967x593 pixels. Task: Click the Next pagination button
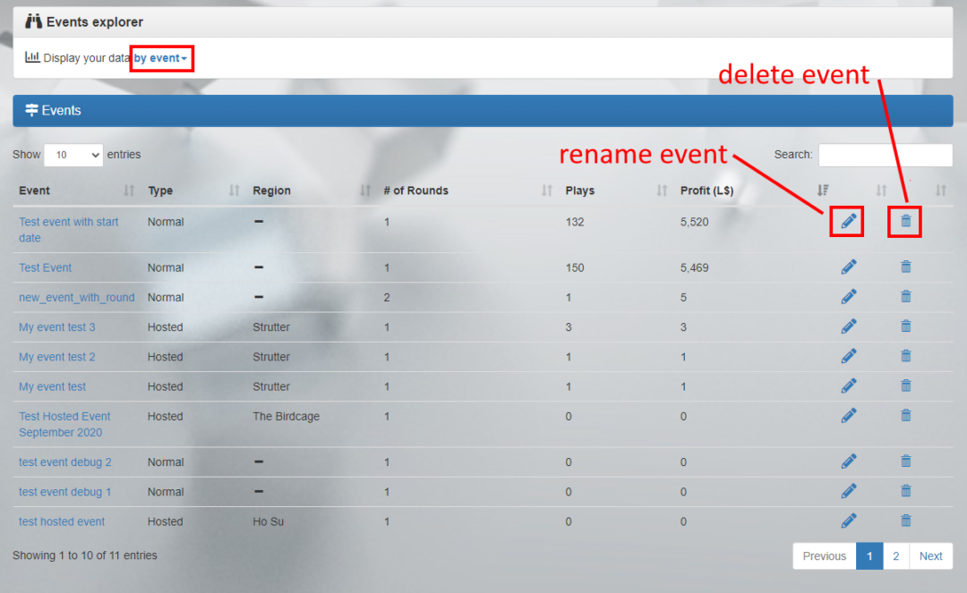tap(930, 555)
